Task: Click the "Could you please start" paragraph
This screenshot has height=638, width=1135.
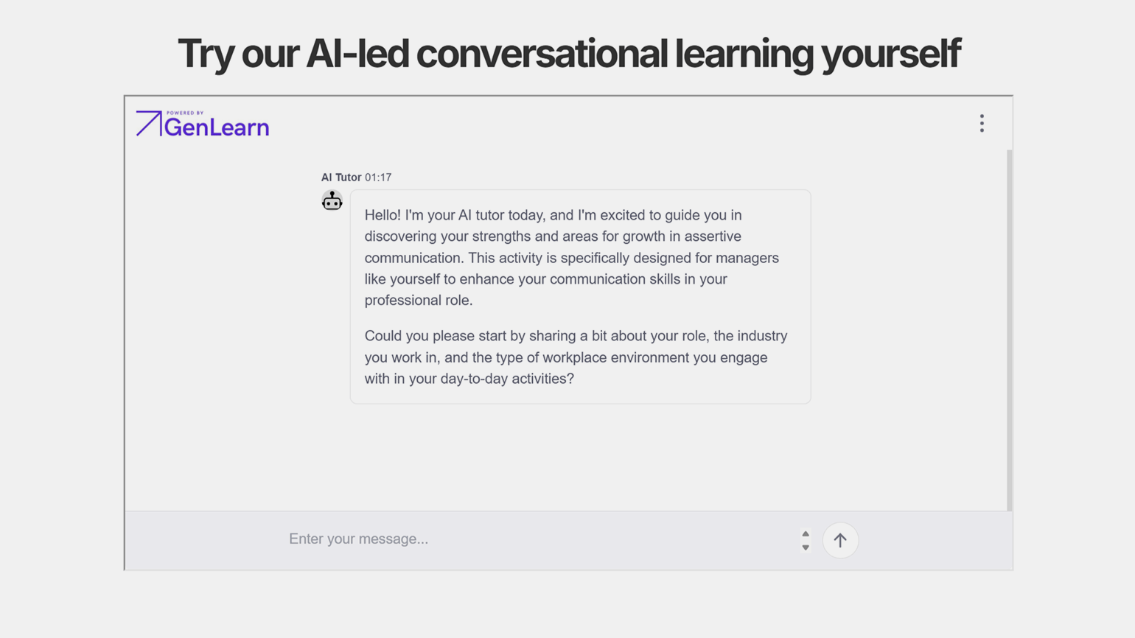Action: [x=576, y=357]
